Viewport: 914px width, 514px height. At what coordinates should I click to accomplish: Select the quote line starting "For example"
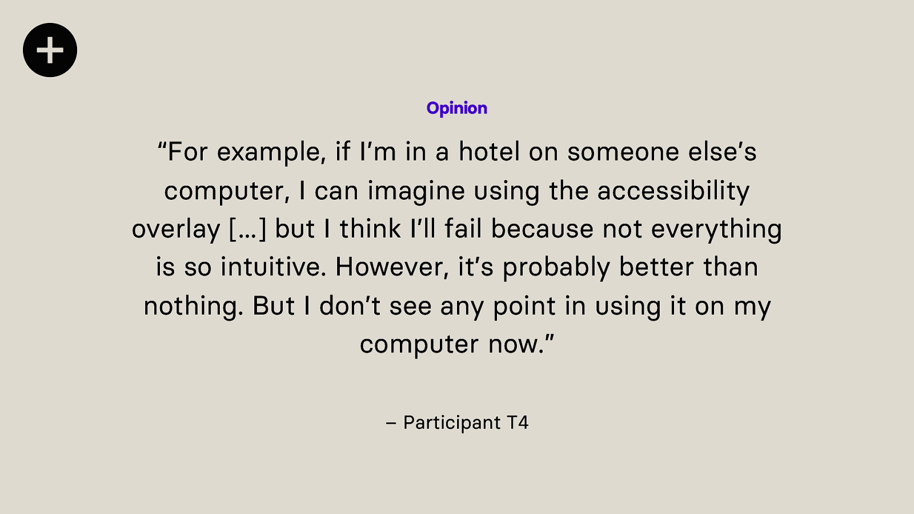(x=457, y=152)
